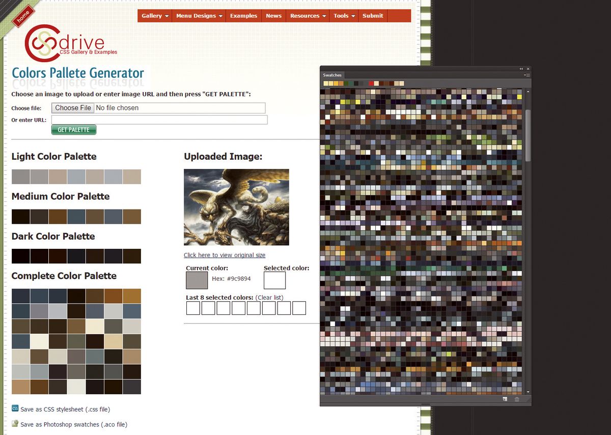Viewport: 611px width, 435px height.
Task: Click the delete swatch trash icon
Action: point(516,399)
